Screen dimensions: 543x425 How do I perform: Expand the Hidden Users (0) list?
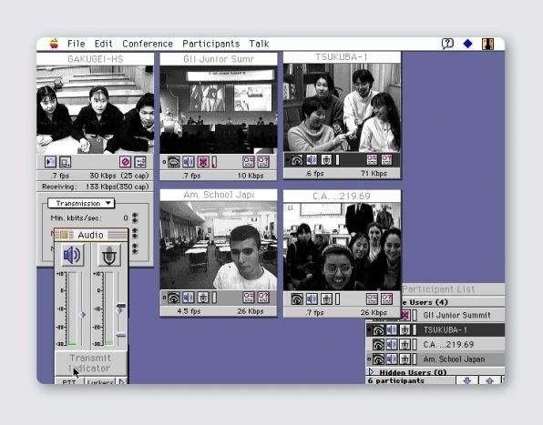[x=371, y=372]
